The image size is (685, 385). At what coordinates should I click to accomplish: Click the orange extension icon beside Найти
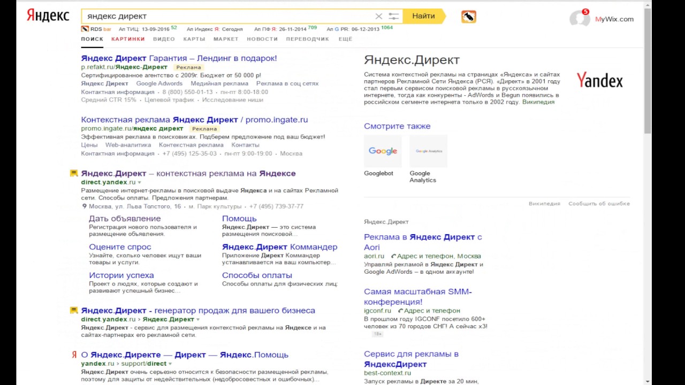(469, 17)
